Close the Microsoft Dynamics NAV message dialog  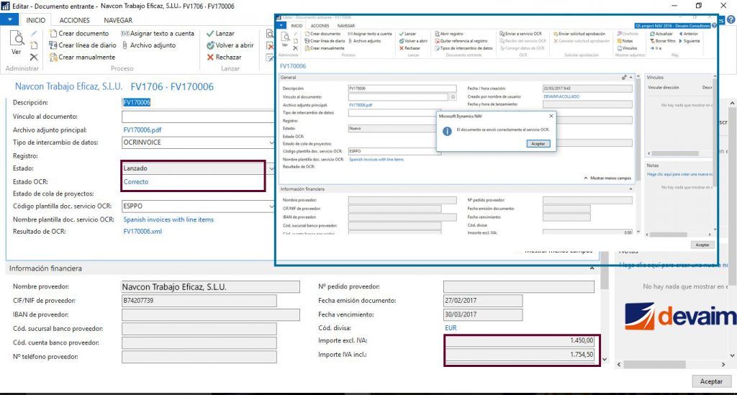pos(551,116)
